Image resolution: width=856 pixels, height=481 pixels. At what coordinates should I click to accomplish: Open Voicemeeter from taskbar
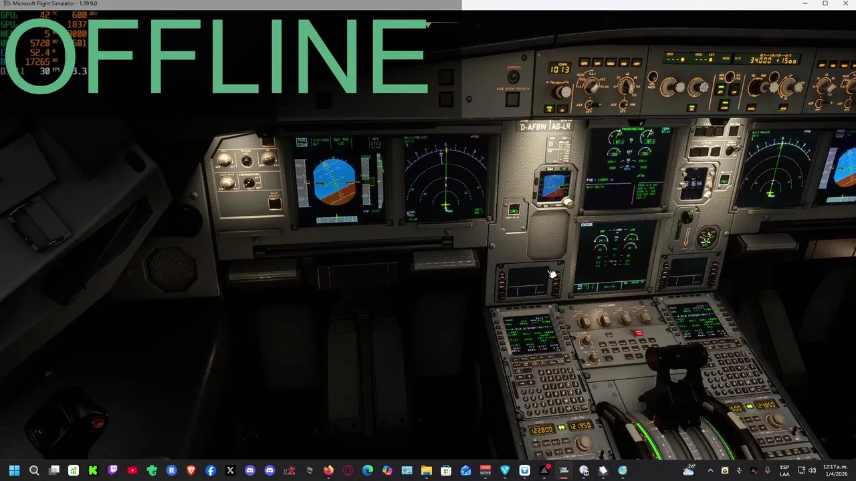(486, 470)
